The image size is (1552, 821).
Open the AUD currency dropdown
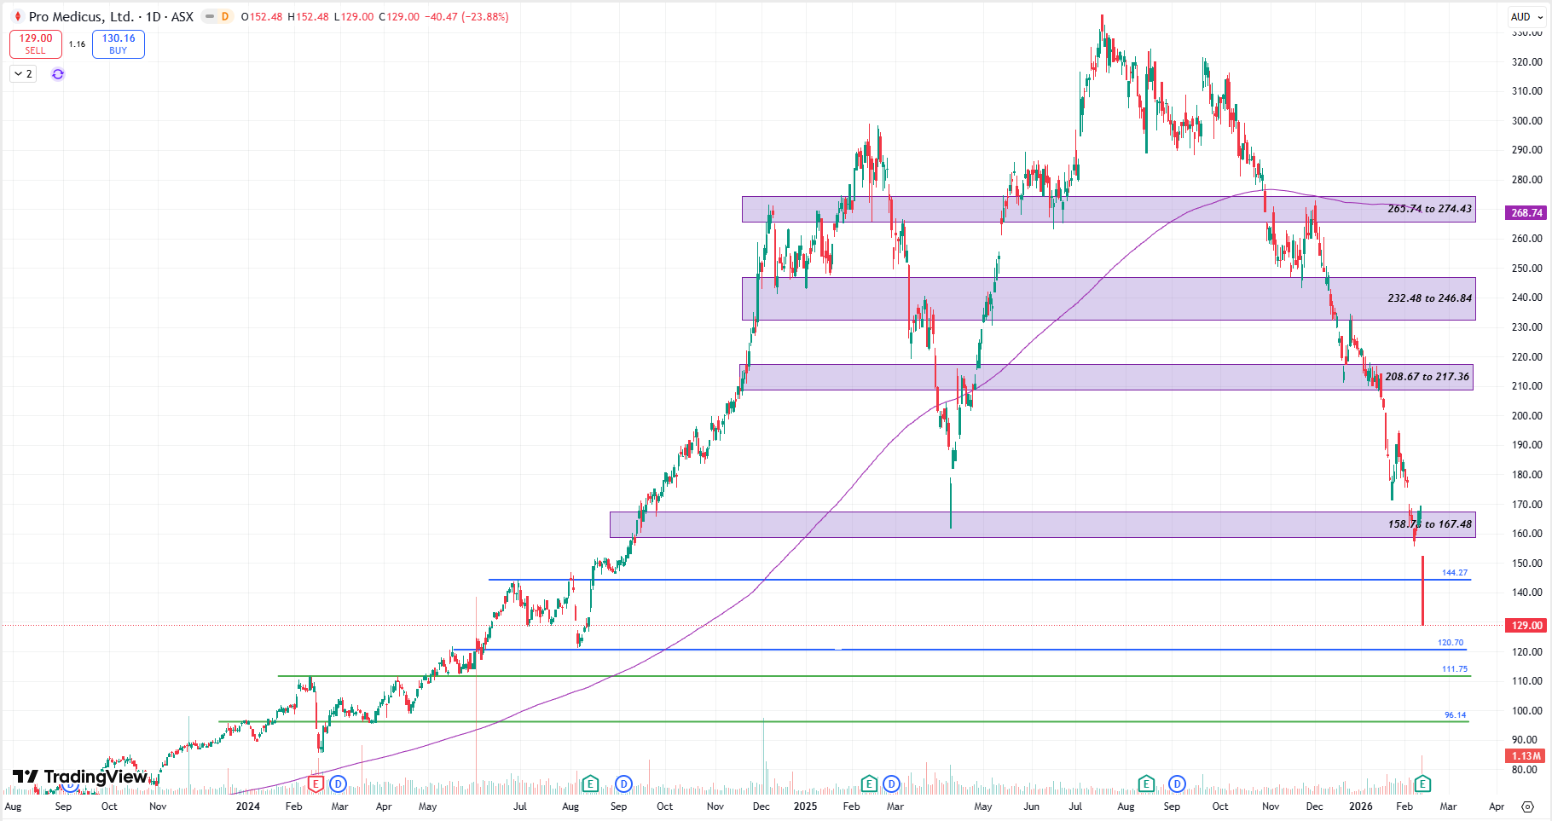coord(1526,16)
